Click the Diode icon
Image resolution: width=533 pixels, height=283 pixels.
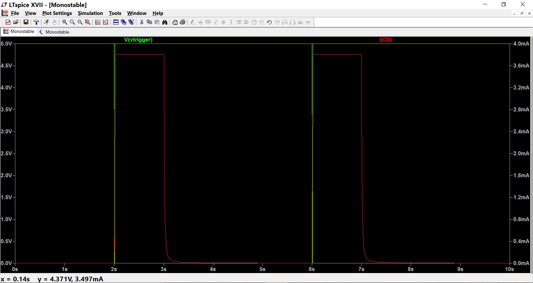(x=239, y=22)
